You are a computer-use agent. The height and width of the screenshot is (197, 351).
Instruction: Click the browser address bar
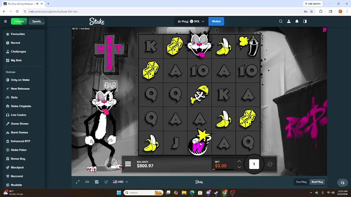coord(162,11)
